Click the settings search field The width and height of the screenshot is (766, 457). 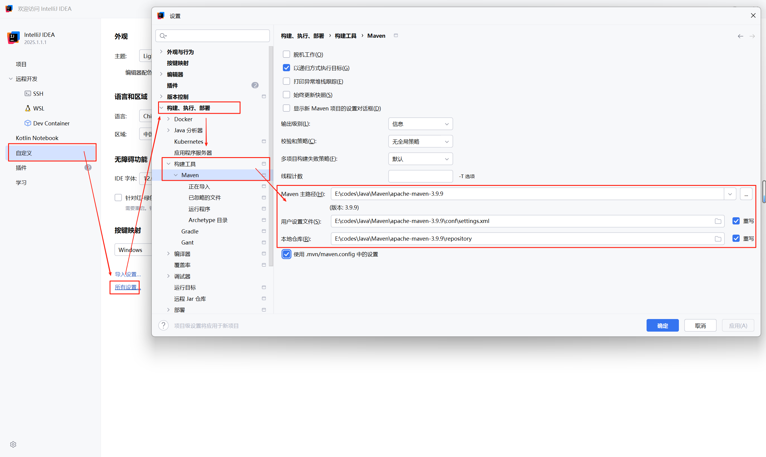(x=213, y=36)
